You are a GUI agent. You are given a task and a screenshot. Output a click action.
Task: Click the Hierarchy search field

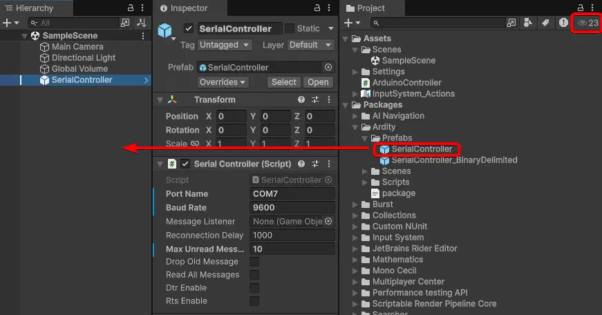(x=73, y=23)
